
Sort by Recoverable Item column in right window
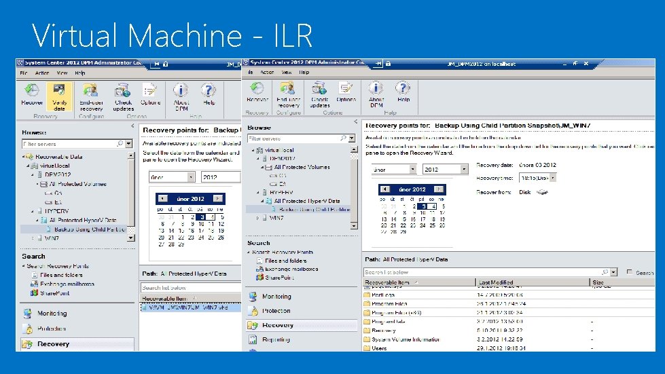pyautogui.click(x=419, y=282)
